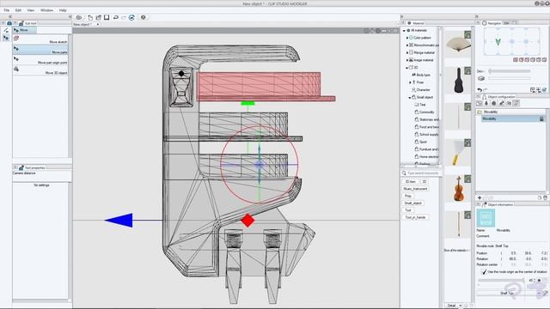550x309 pixels.
Task: Click the 3D item tag button
Action: tap(410, 181)
